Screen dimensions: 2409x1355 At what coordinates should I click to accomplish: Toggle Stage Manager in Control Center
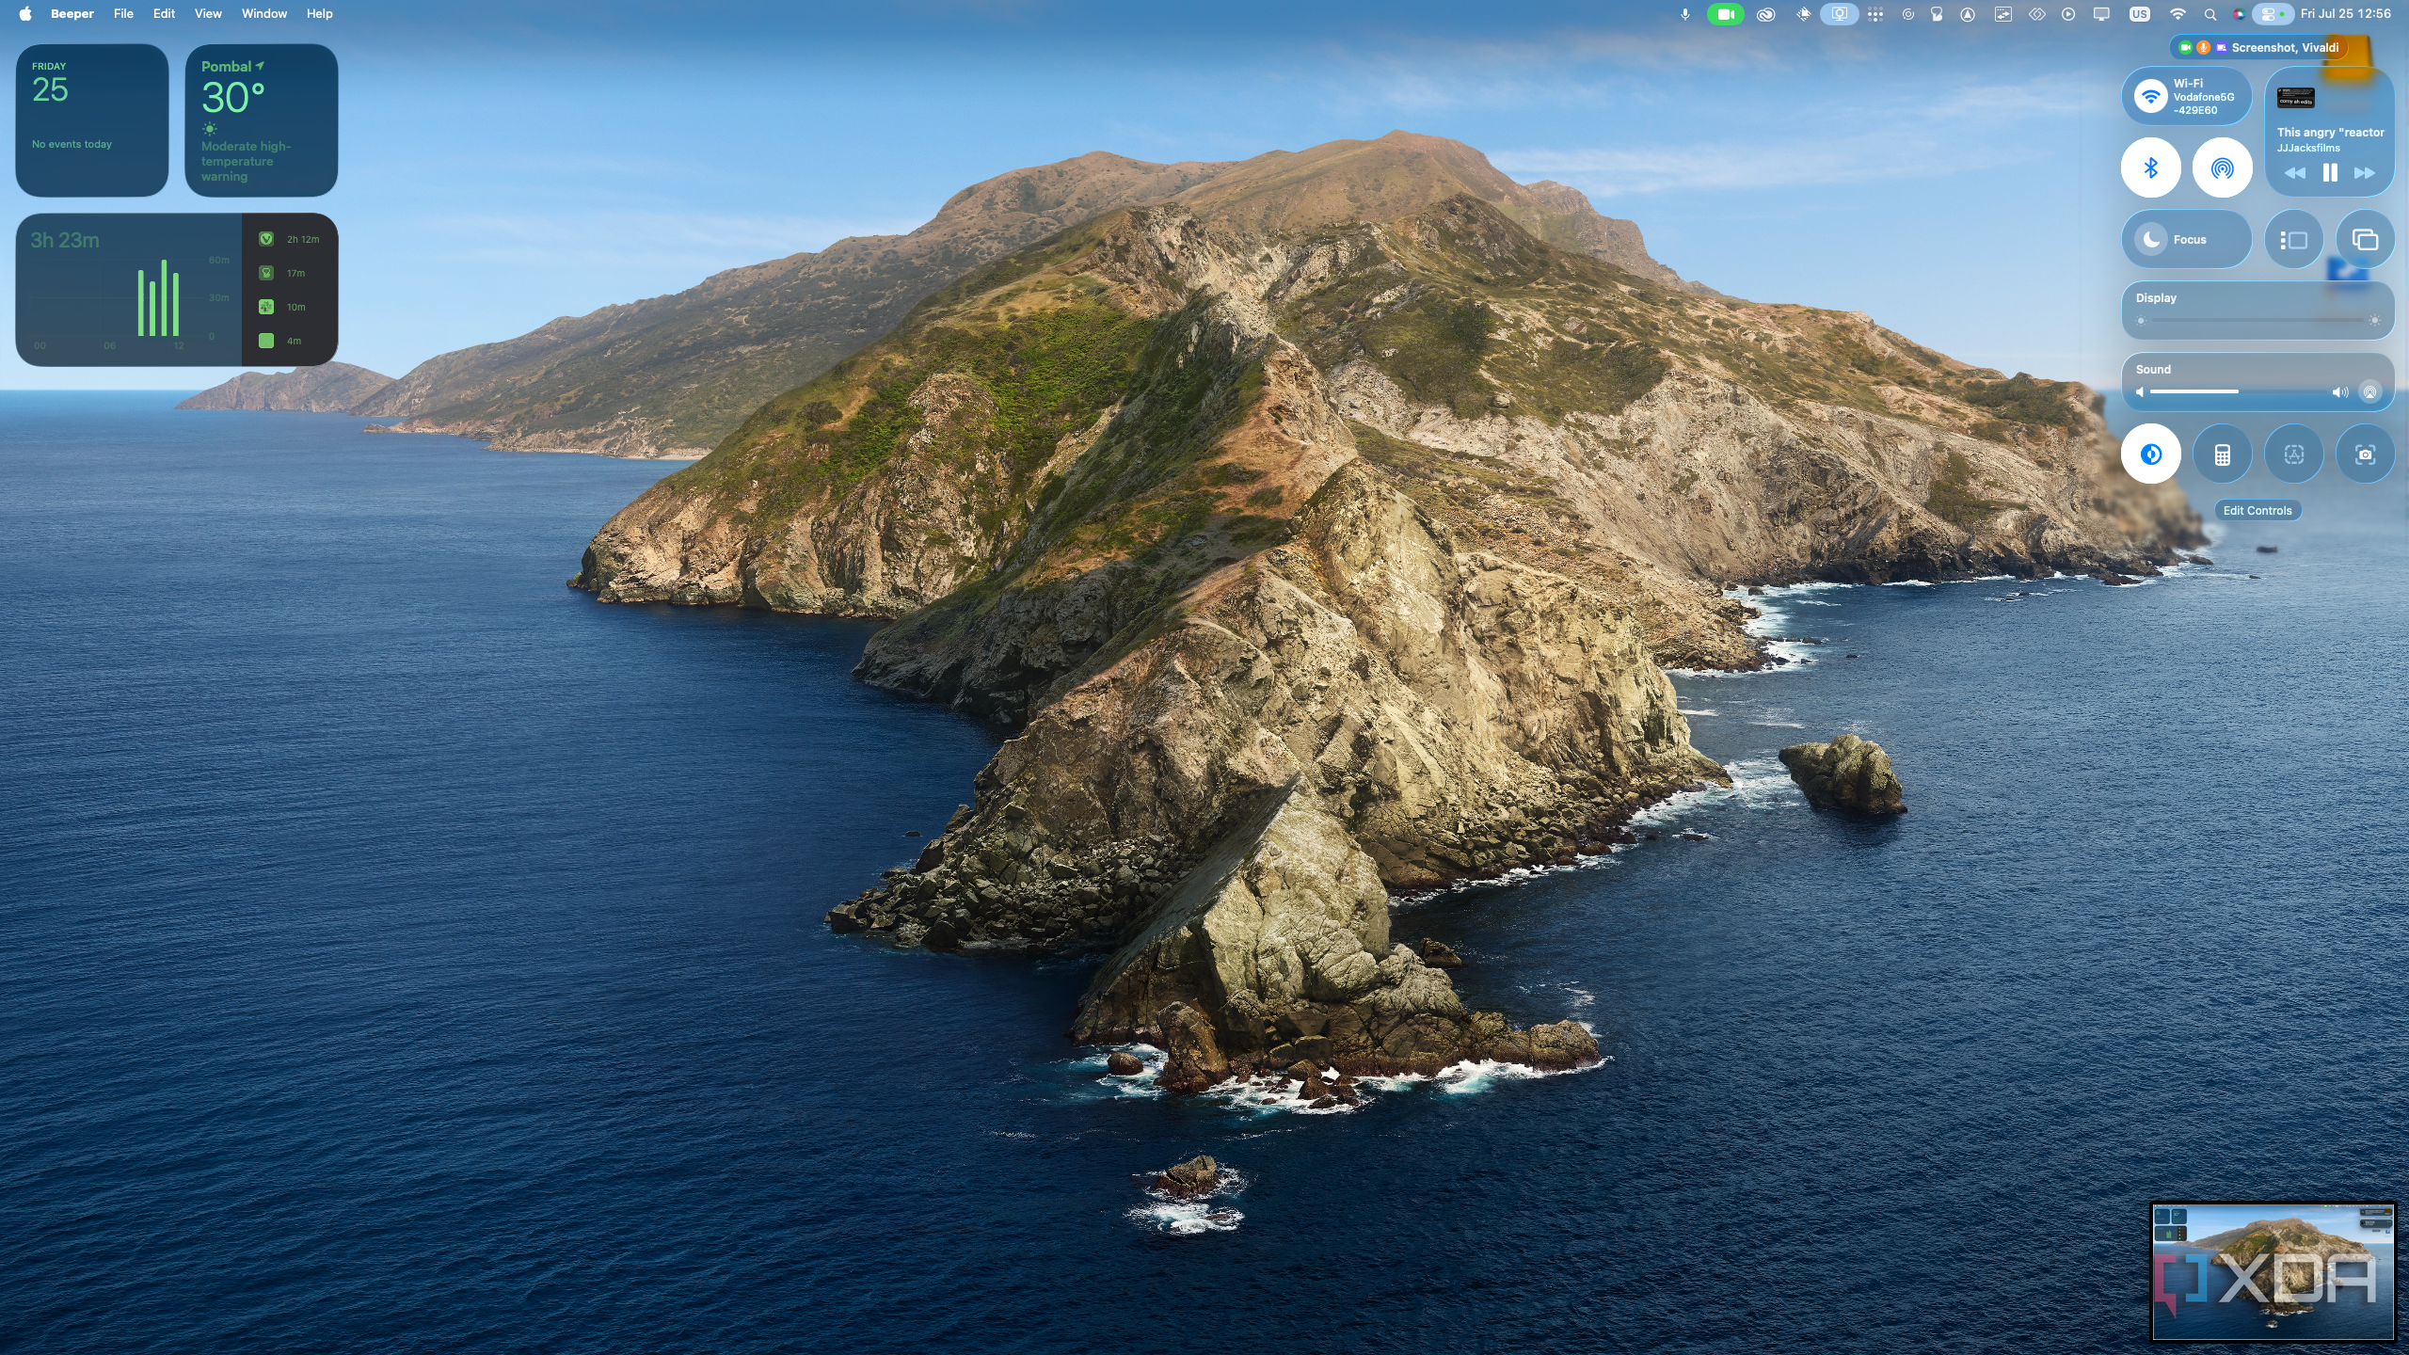pyautogui.click(x=2294, y=240)
